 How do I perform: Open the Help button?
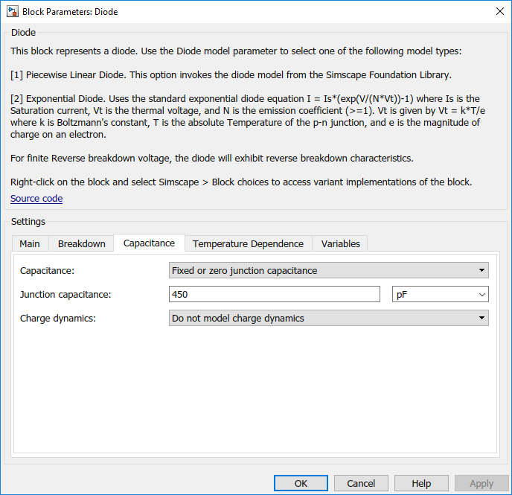(x=421, y=483)
